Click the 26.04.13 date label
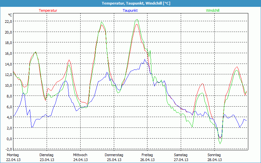 point(147,160)
